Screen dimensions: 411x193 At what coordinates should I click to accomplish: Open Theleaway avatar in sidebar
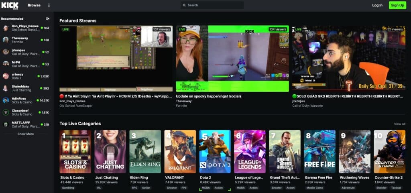6,40
